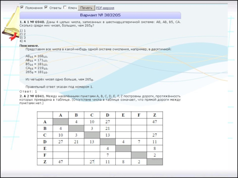Click column header A in table
238x178 pixels.
[61, 115]
